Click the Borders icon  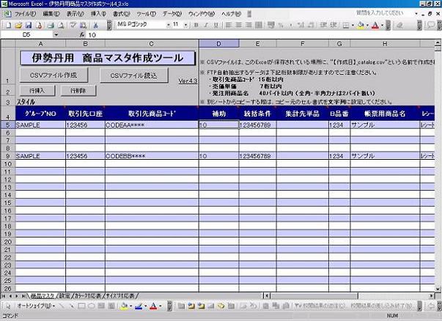coord(346,26)
